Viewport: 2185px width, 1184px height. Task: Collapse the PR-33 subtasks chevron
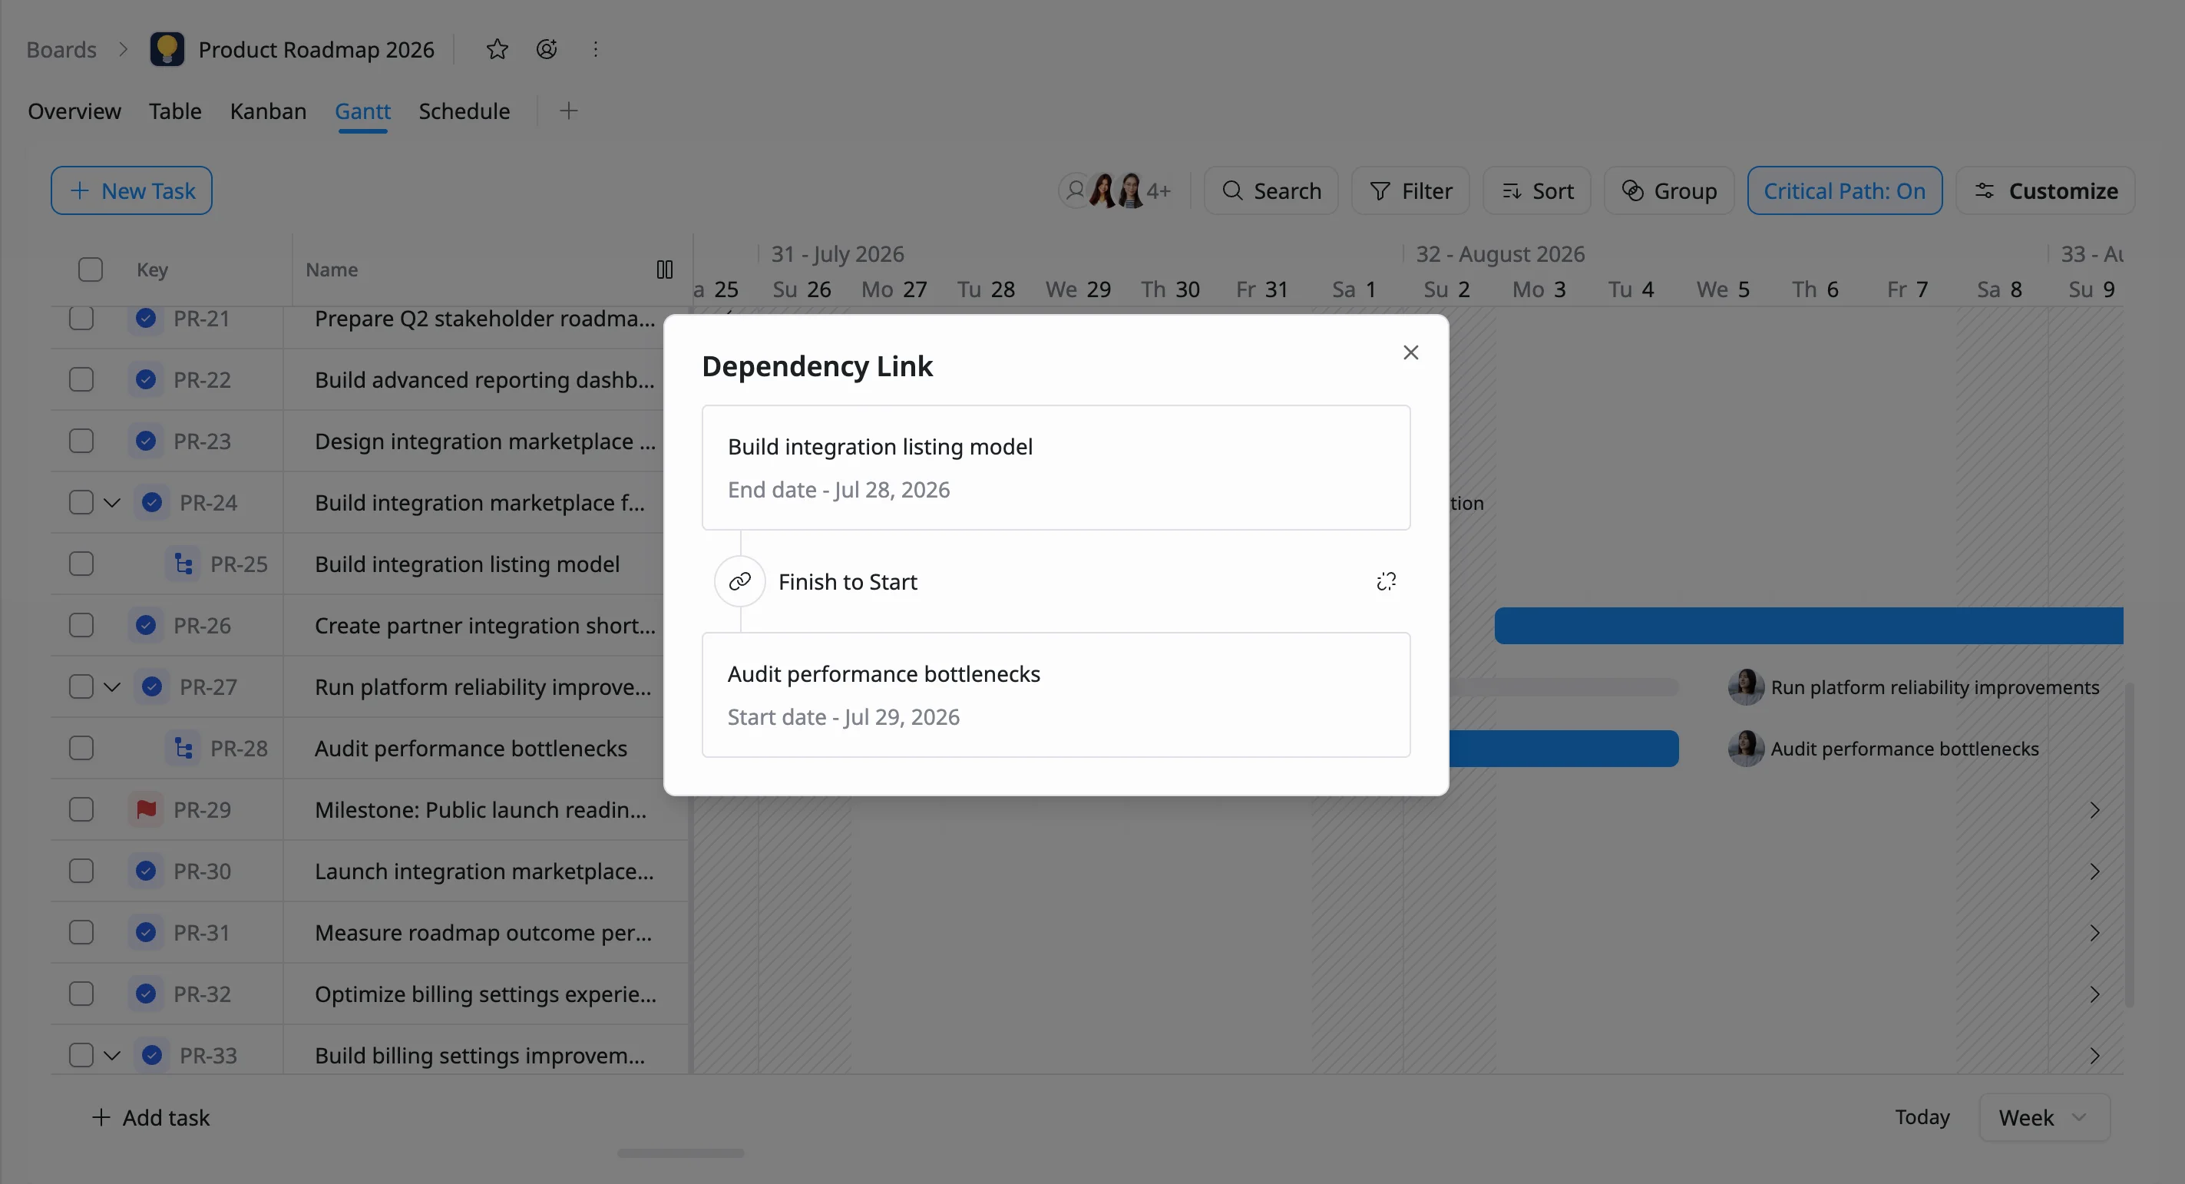[x=112, y=1055]
